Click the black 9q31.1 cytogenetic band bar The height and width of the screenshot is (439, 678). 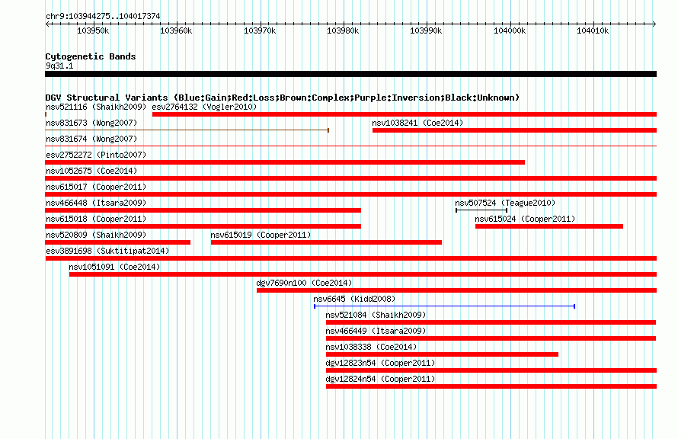click(x=350, y=74)
